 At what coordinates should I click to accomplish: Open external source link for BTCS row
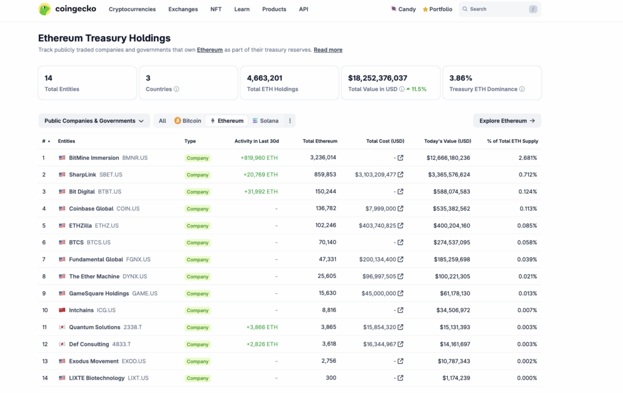[400, 242]
